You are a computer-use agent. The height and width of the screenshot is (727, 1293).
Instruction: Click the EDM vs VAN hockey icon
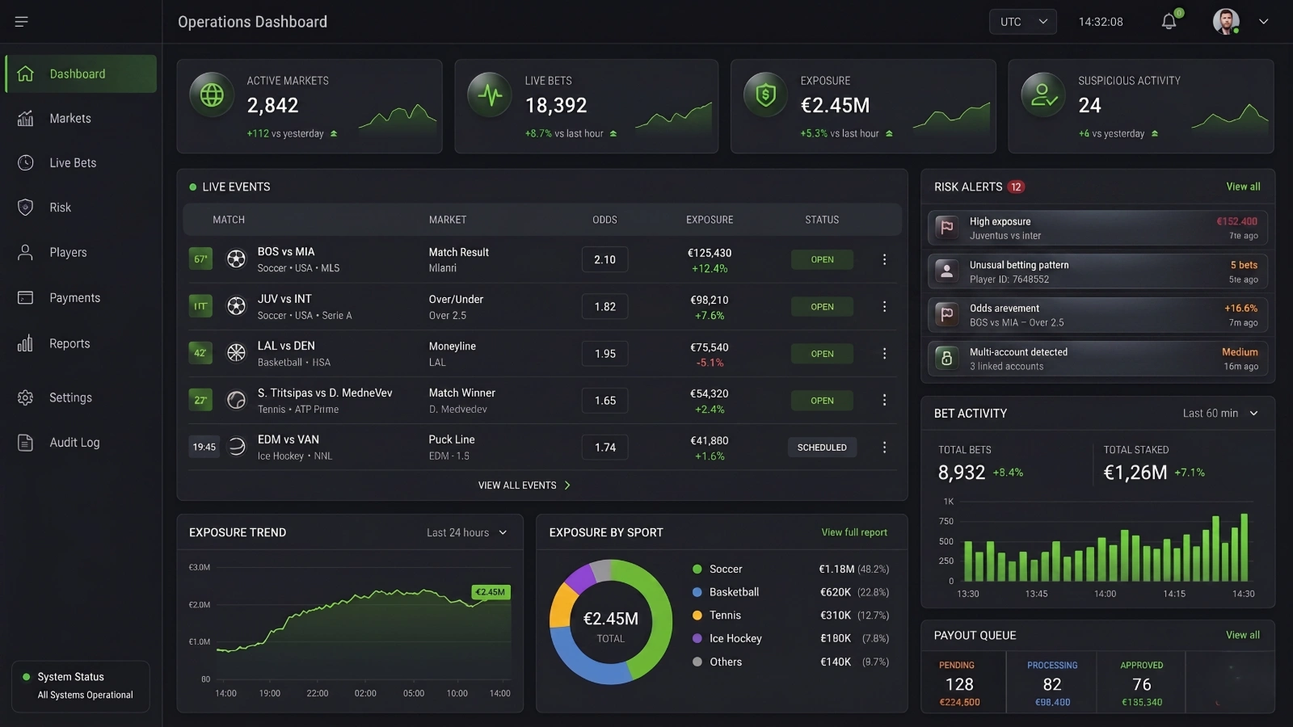[236, 447]
